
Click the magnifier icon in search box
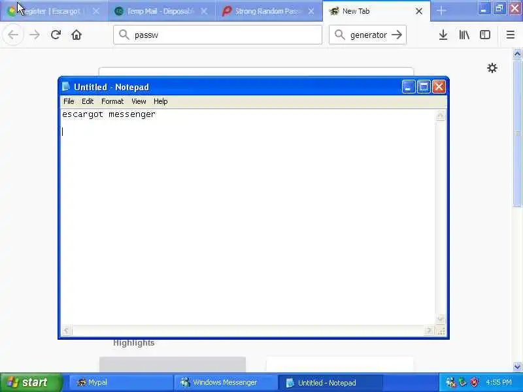[339, 35]
